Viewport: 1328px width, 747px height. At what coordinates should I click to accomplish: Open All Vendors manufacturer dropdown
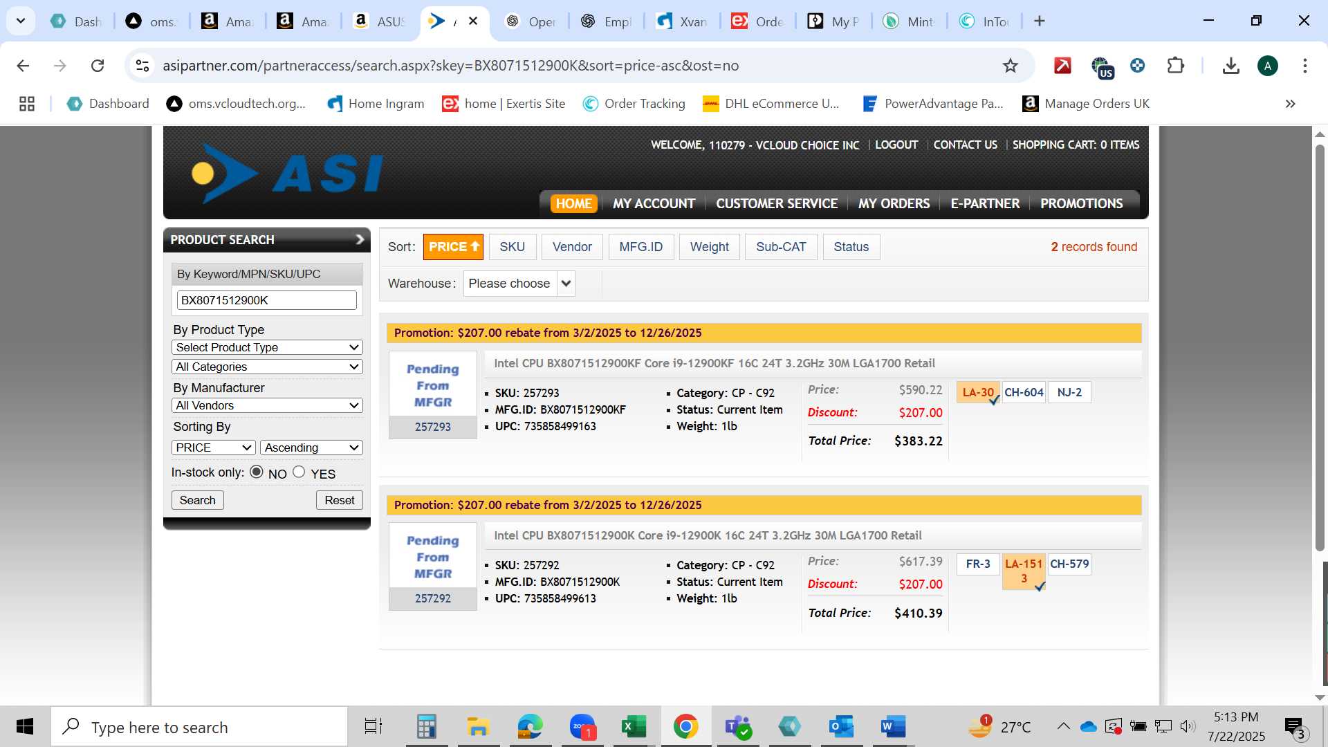click(267, 405)
